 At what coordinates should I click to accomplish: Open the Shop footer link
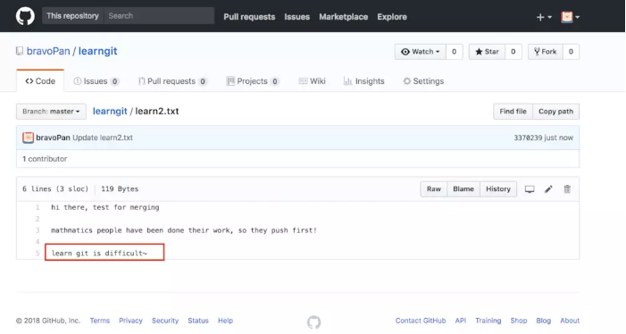tap(519, 321)
